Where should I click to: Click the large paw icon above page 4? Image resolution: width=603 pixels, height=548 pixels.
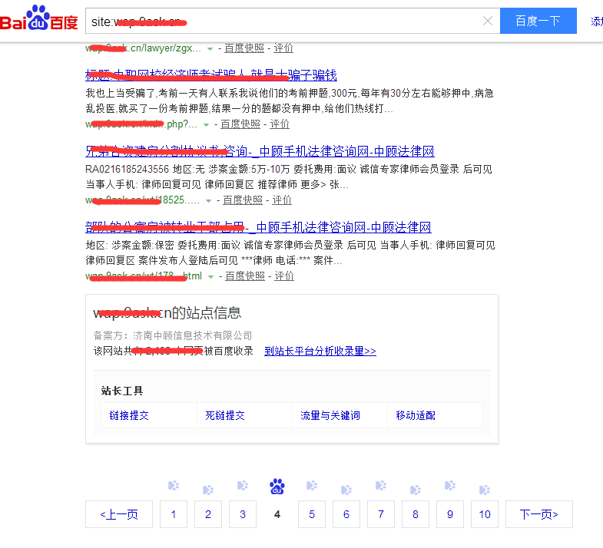click(277, 486)
